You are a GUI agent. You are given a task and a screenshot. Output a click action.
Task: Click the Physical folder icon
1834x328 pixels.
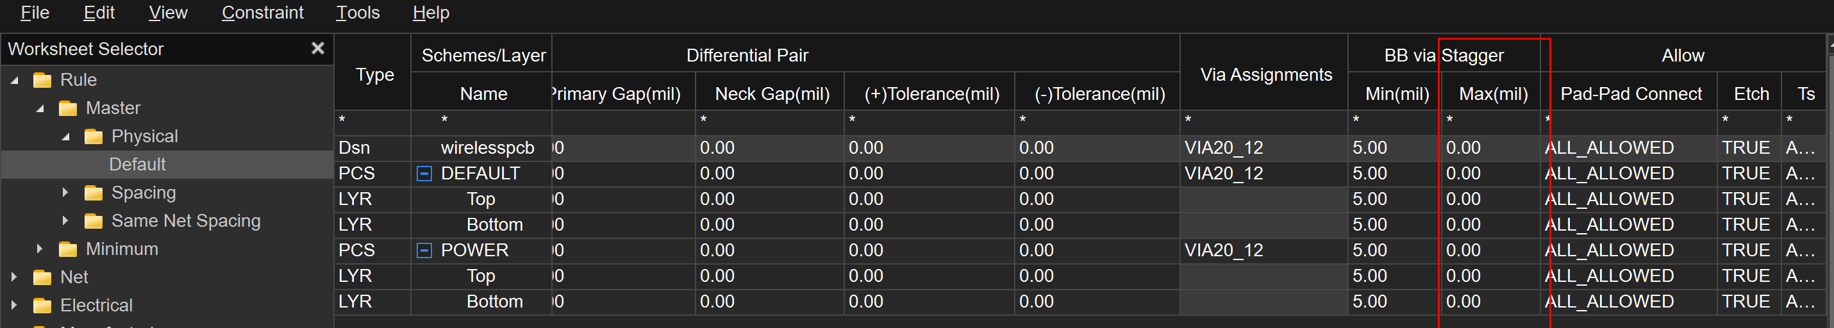coord(93,136)
